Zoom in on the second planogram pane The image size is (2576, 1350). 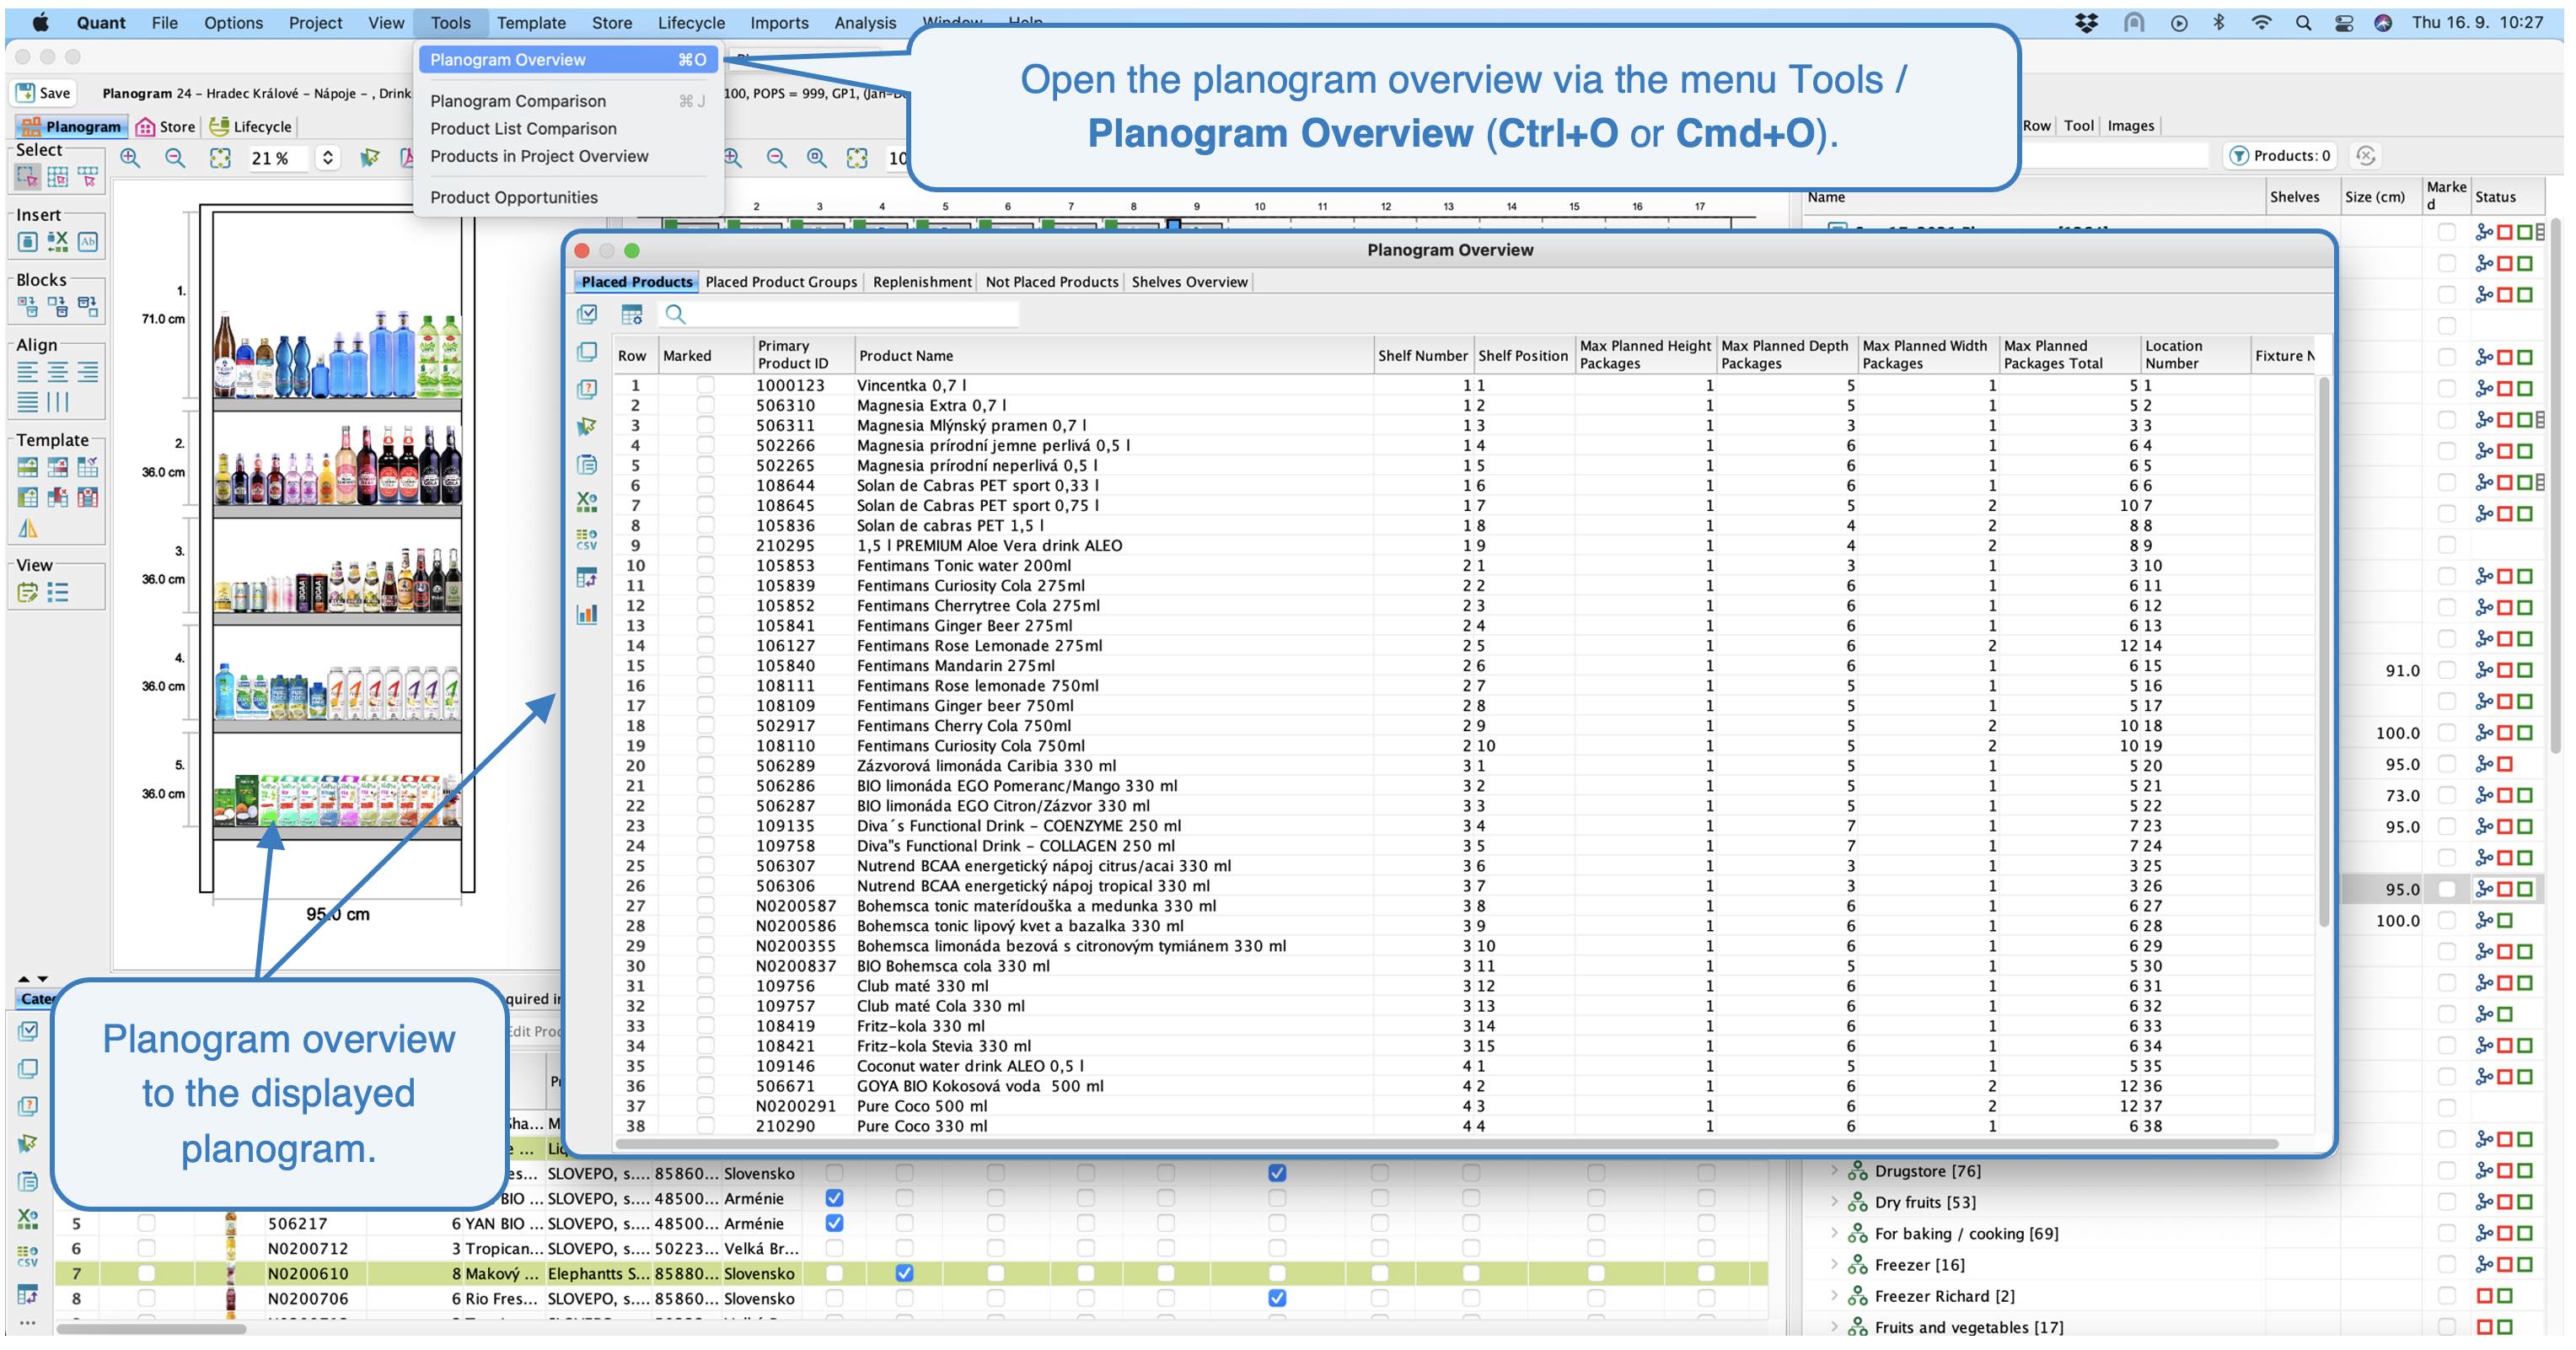[734, 158]
